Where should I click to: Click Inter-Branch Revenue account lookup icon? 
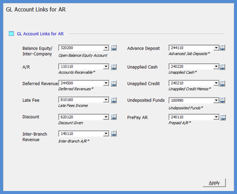point(114,134)
